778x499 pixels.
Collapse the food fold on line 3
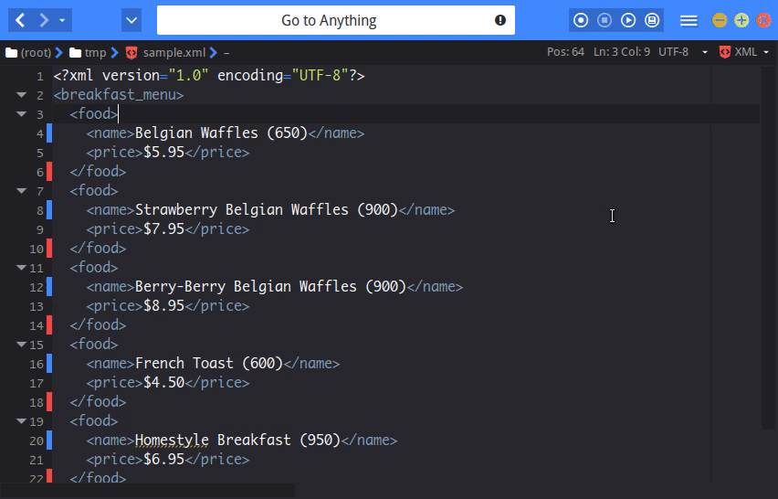click(x=21, y=113)
